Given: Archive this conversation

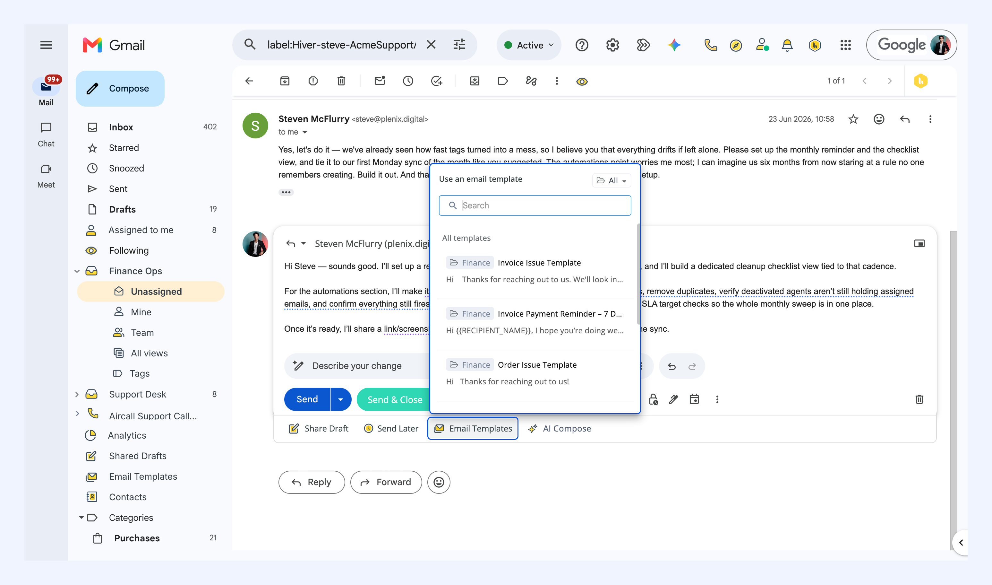Looking at the screenshot, I should (x=285, y=81).
